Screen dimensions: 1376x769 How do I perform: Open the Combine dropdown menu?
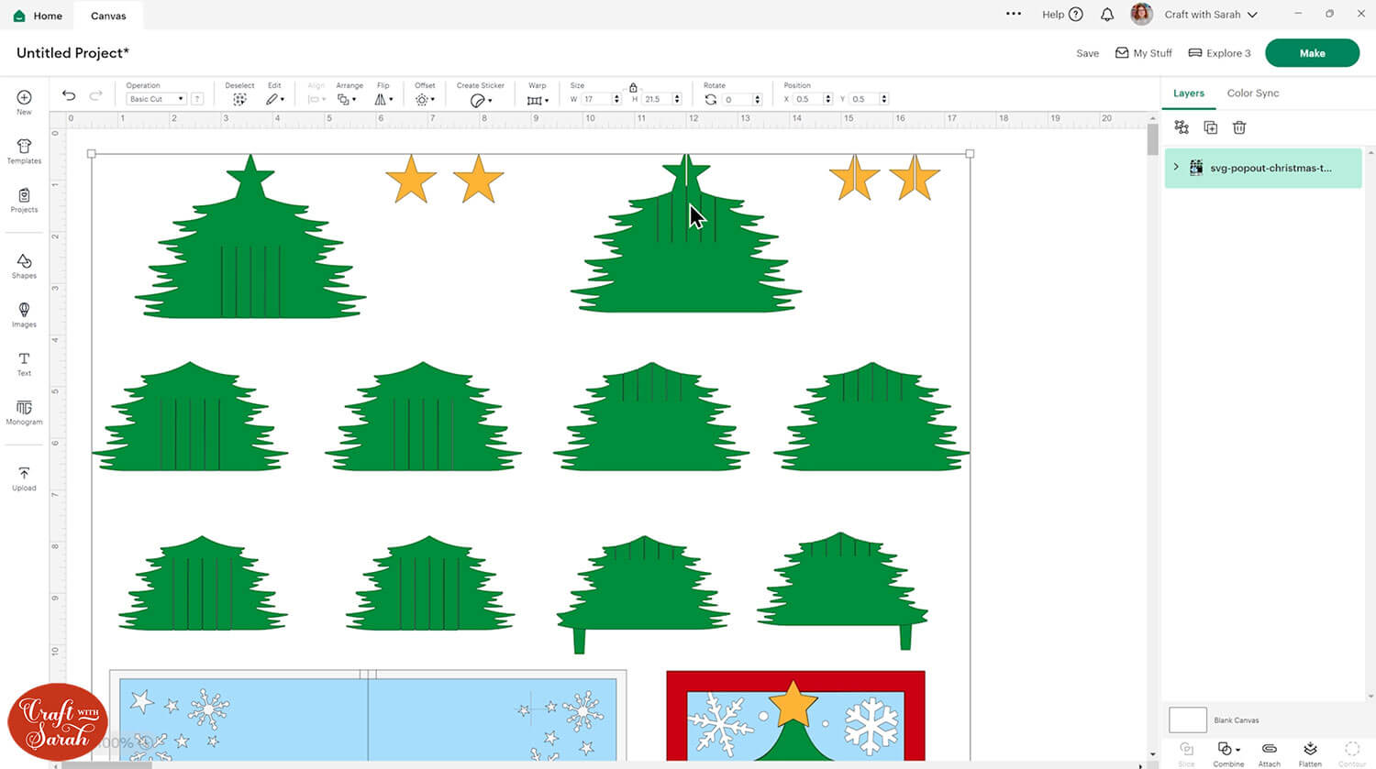(x=1228, y=750)
